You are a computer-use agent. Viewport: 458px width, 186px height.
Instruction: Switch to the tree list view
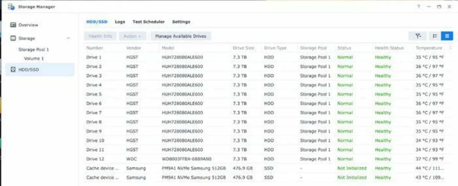[x=435, y=36]
